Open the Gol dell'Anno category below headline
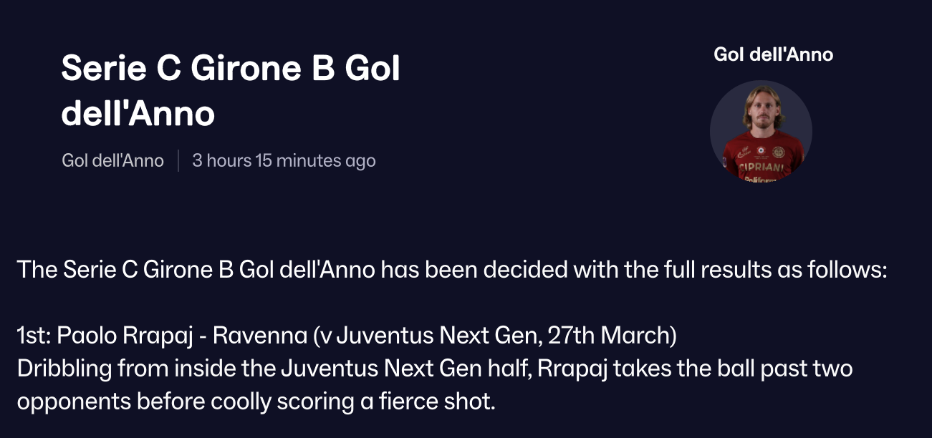Screen dimensions: 932x438 pos(112,160)
